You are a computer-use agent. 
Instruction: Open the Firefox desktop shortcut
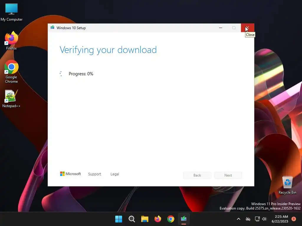click(x=12, y=41)
